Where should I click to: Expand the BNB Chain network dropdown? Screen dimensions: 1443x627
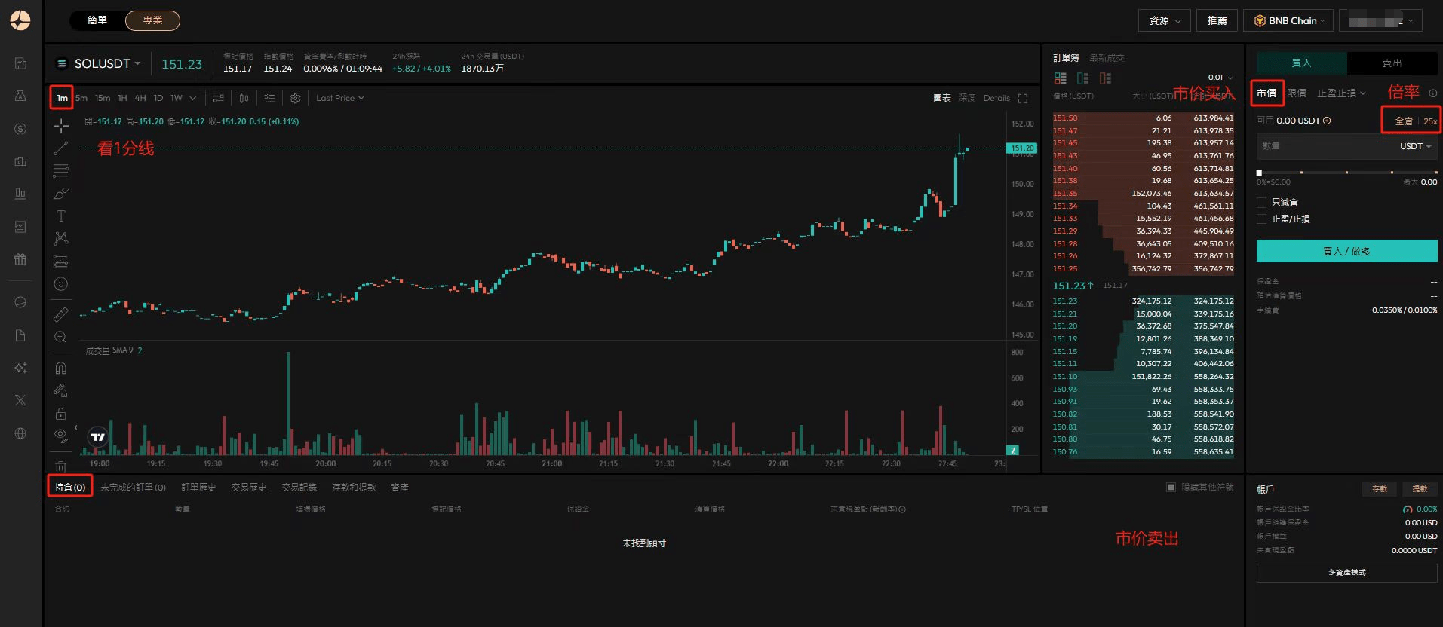(1288, 21)
